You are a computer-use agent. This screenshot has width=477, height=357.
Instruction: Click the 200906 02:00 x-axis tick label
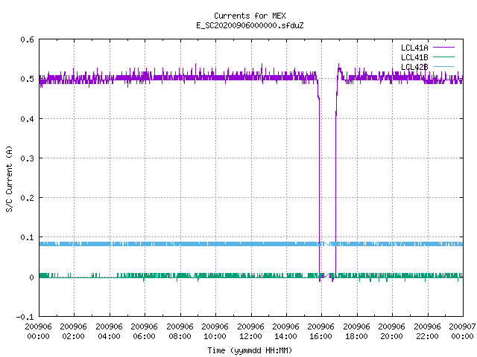[x=73, y=332]
